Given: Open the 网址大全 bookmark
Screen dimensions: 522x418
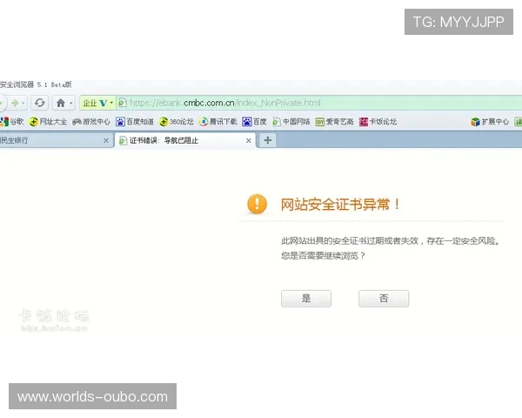Looking at the screenshot, I should pyautogui.click(x=48, y=122).
